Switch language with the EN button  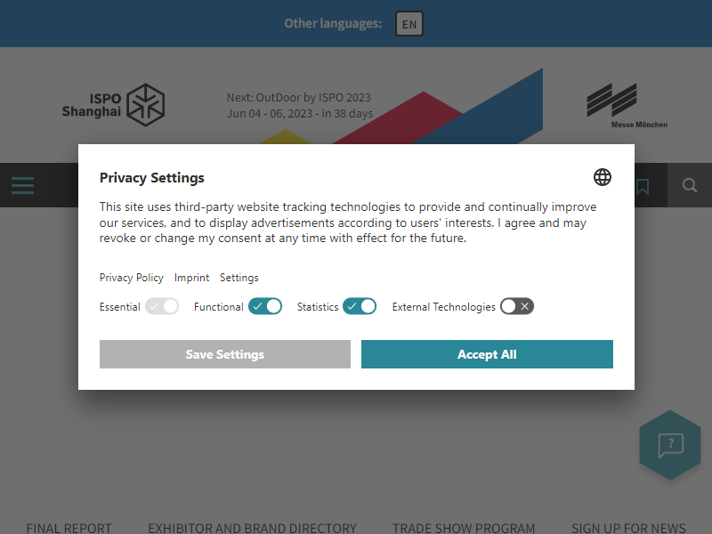[409, 24]
